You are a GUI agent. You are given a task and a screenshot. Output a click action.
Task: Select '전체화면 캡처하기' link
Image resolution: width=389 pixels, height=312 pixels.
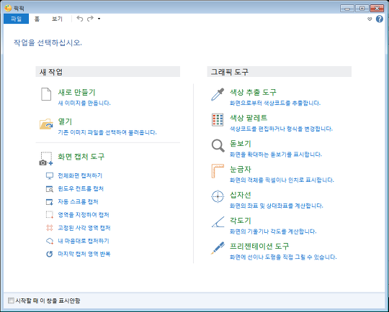(80, 176)
